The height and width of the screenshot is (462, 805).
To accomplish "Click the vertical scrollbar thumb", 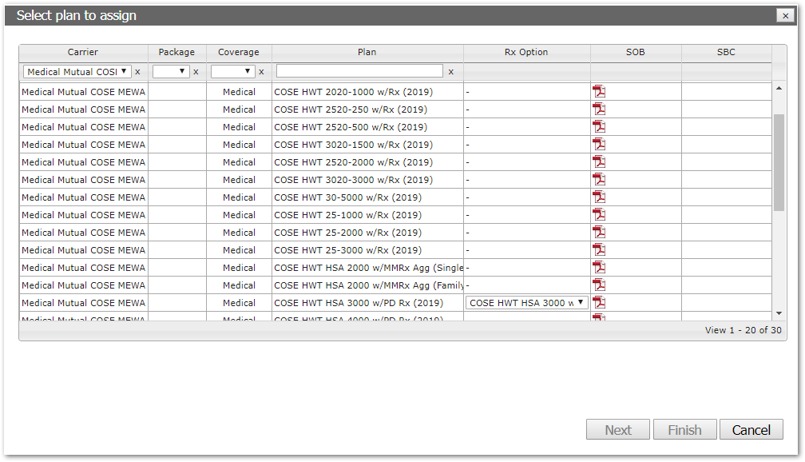I will pos(779,162).
